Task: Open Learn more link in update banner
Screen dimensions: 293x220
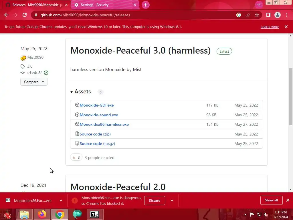Action: pyautogui.click(x=270, y=27)
